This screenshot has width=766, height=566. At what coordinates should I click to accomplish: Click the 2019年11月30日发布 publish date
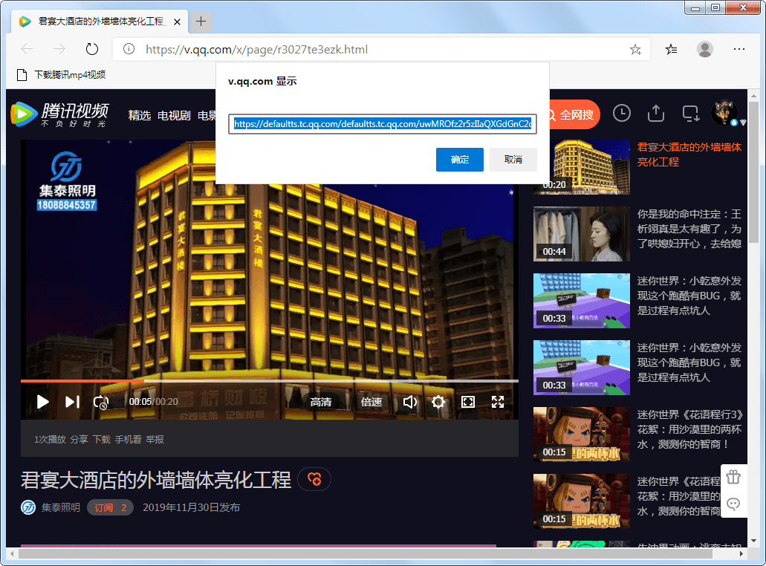point(192,507)
